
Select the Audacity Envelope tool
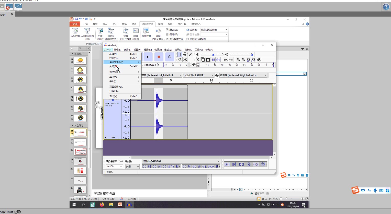[x=185, y=54]
